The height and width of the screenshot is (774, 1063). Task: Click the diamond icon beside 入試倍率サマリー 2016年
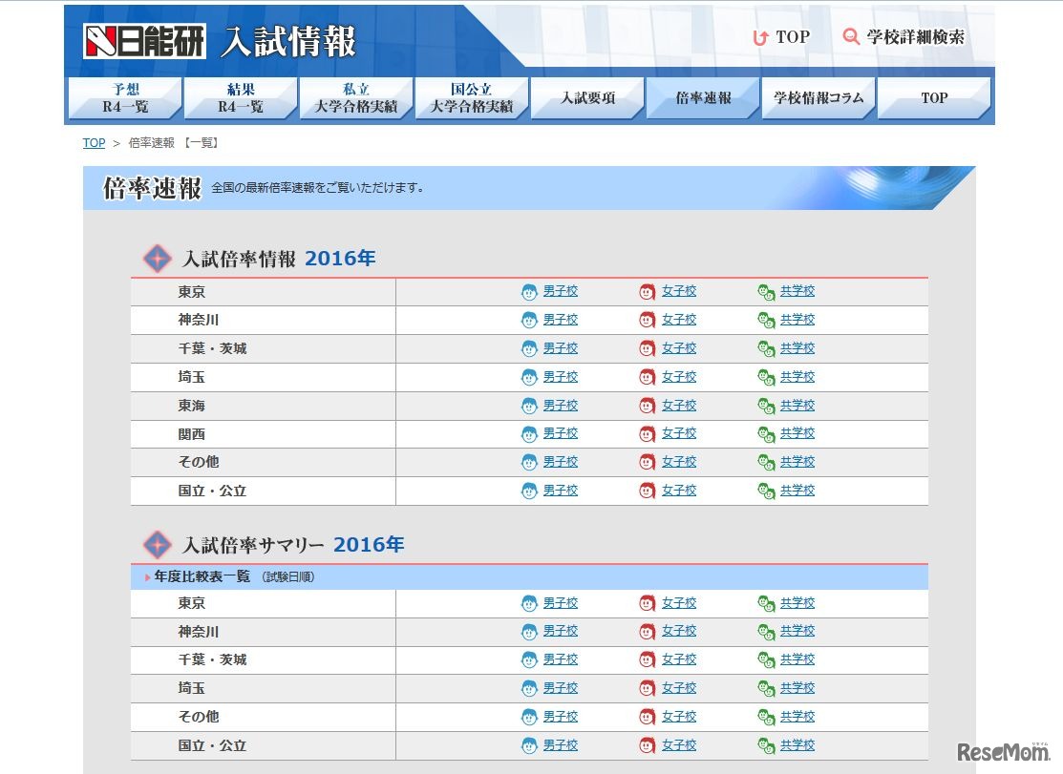click(x=157, y=544)
